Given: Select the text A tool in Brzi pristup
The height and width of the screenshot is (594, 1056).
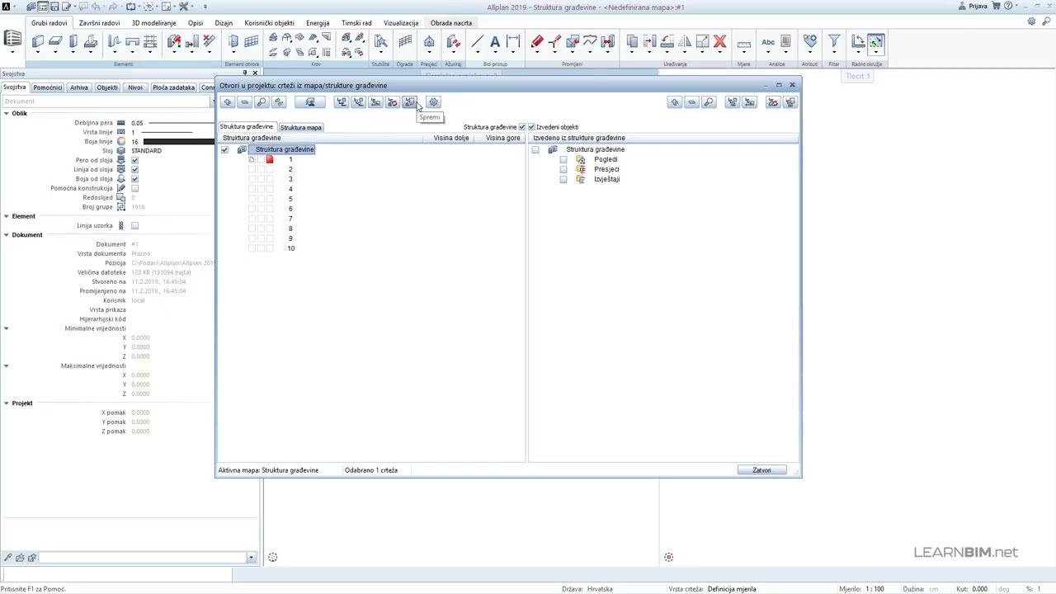Looking at the screenshot, I should [x=495, y=41].
